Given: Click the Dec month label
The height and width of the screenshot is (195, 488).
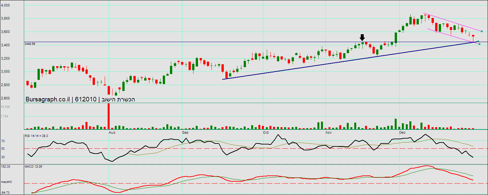Looking at the screenshot, I should [x=402, y=133].
